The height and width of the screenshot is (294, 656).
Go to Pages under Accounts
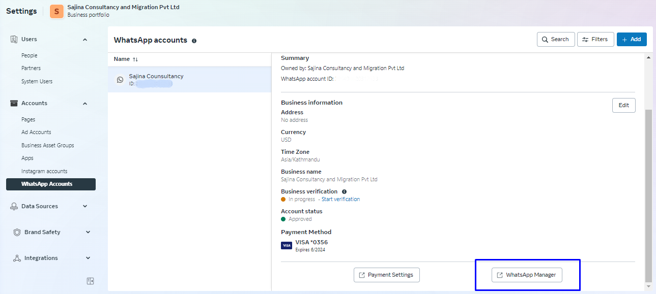click(28, 119)
